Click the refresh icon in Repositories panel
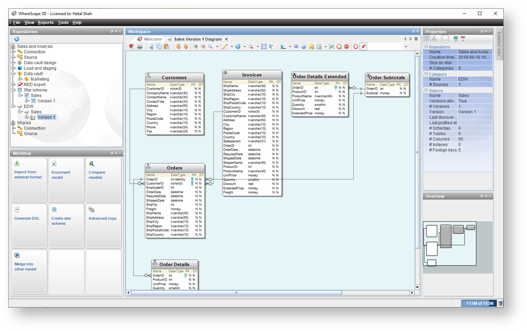The width and height of the screenshot is (527, 331). 17,39
